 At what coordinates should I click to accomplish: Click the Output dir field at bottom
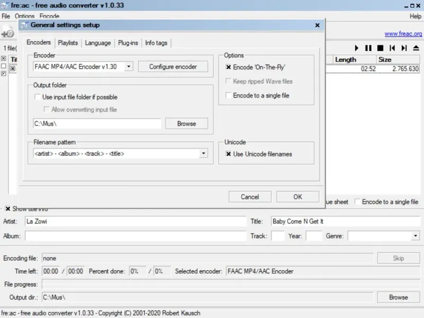point(207,297)
